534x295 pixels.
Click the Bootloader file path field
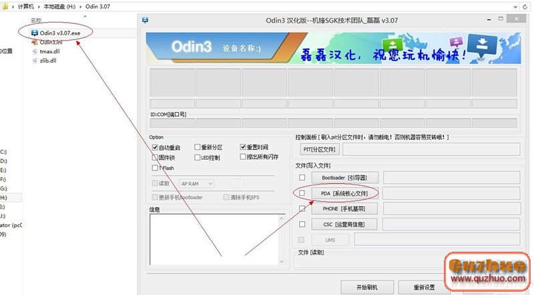[452, 178]
